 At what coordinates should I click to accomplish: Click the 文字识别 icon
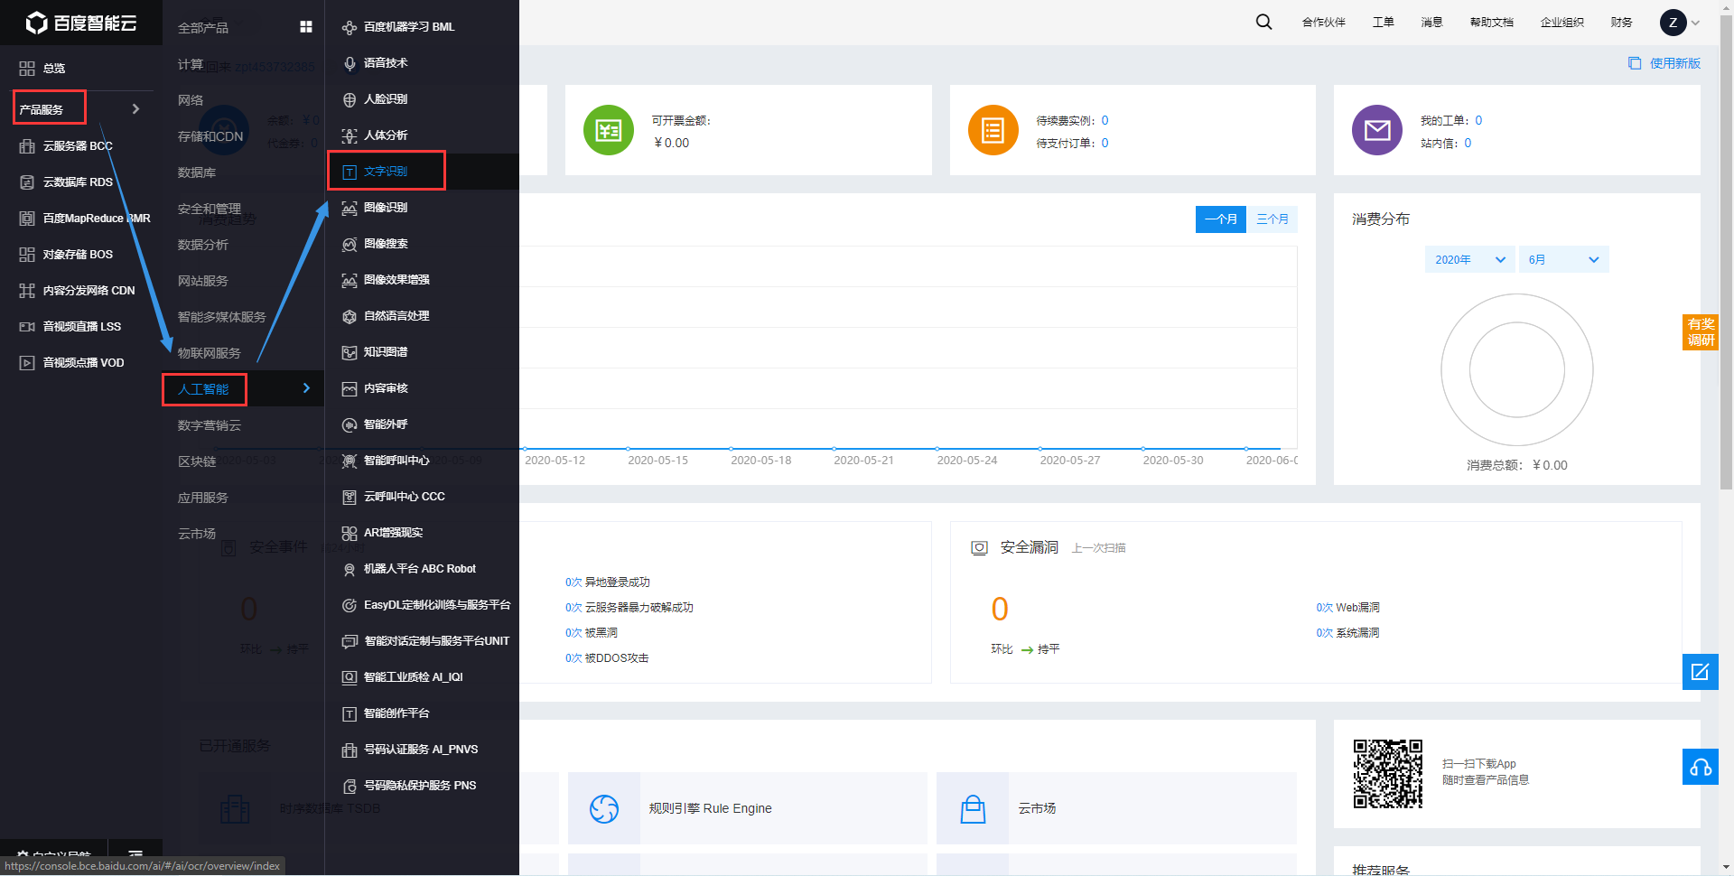pyautogui.click(x=350, y=172)
